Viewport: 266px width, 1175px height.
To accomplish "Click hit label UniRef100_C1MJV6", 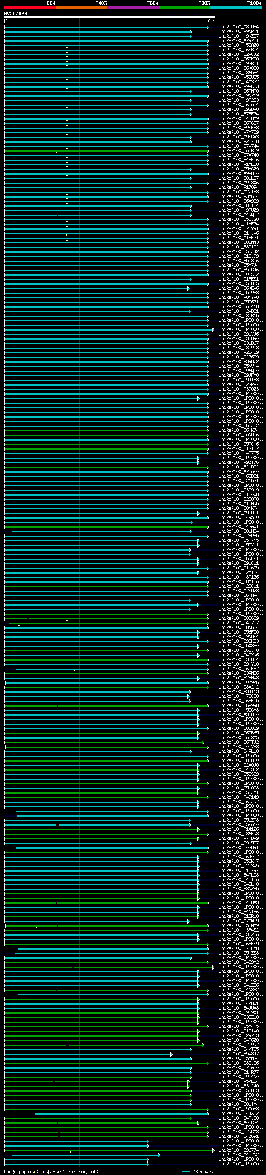I will pos(239,233).
